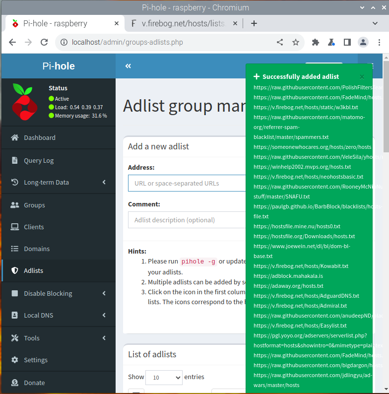Viewport: 389px width, 394px height.
Task: Open Chrome Labs flask icon
Action: pyautogui.click(x=331, y=42)
